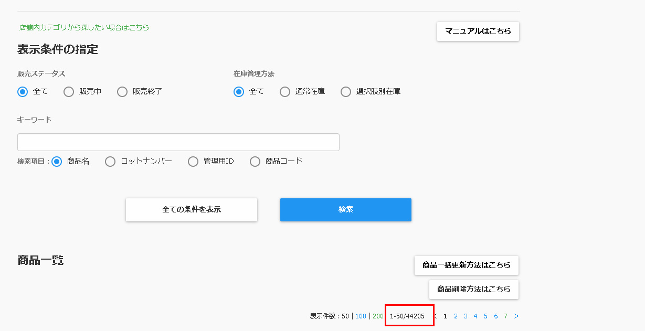Click current page number 1

click(446, 316)
